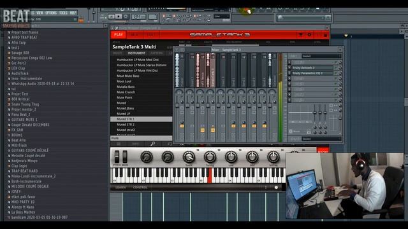Start playback with transport play button

click(x=112, y=17)
